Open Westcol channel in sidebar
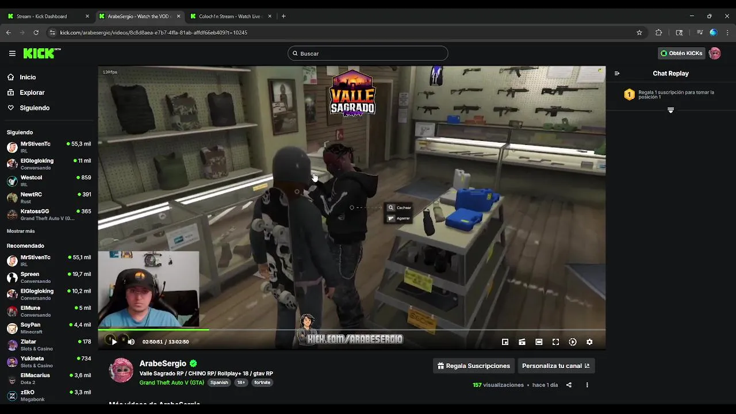 (49, 181)
